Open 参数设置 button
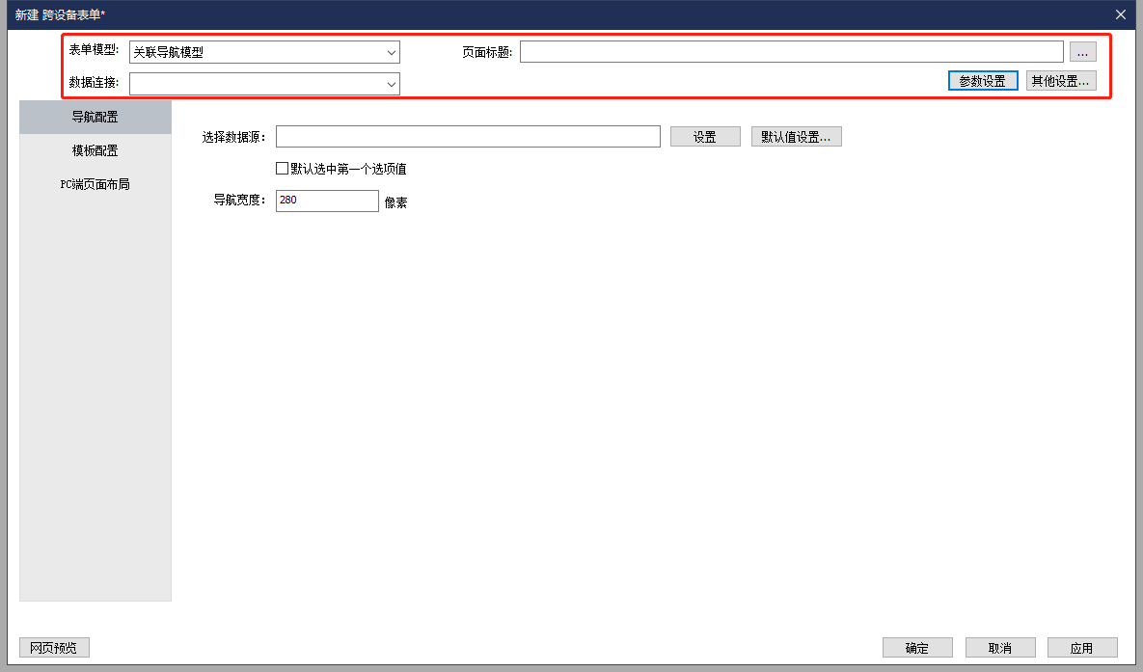This screenshot has width=1143, height=672. 982,81
